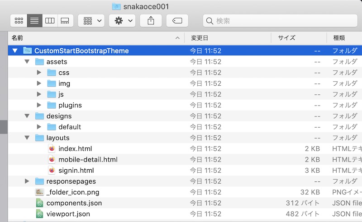This screenshot has height=222, width=362.
Task: Sort by the サイズ column header
Action: [x=299, y=38]
